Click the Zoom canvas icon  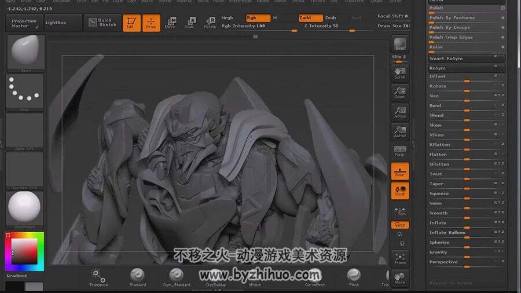tap(399, 93)
